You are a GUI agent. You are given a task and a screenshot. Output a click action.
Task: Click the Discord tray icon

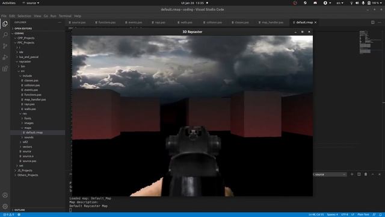pyautogui.click(x=315, y=3)
